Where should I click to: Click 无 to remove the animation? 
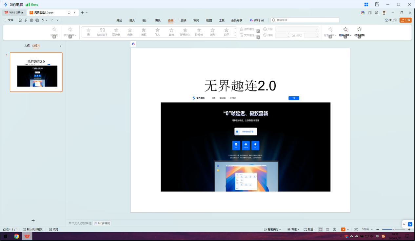(88, 32)
